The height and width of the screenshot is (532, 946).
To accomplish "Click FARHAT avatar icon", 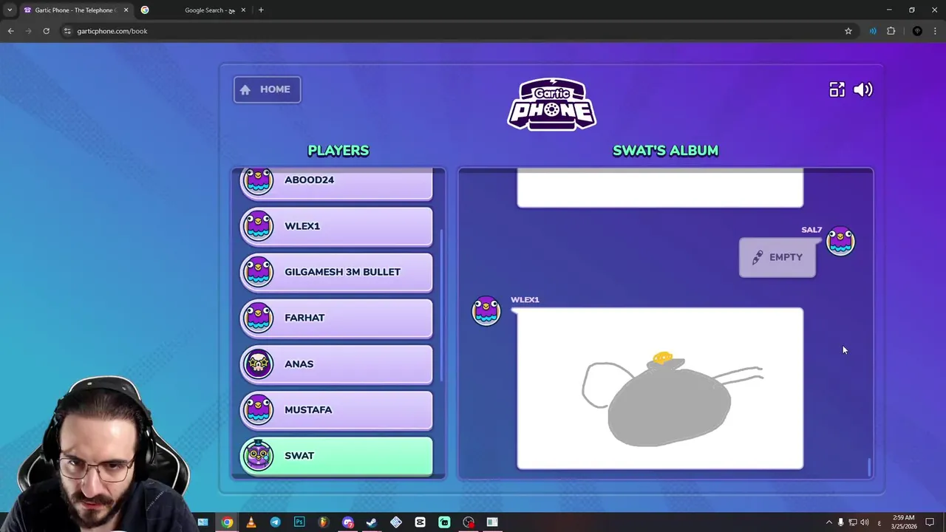I will coord(259,318).
